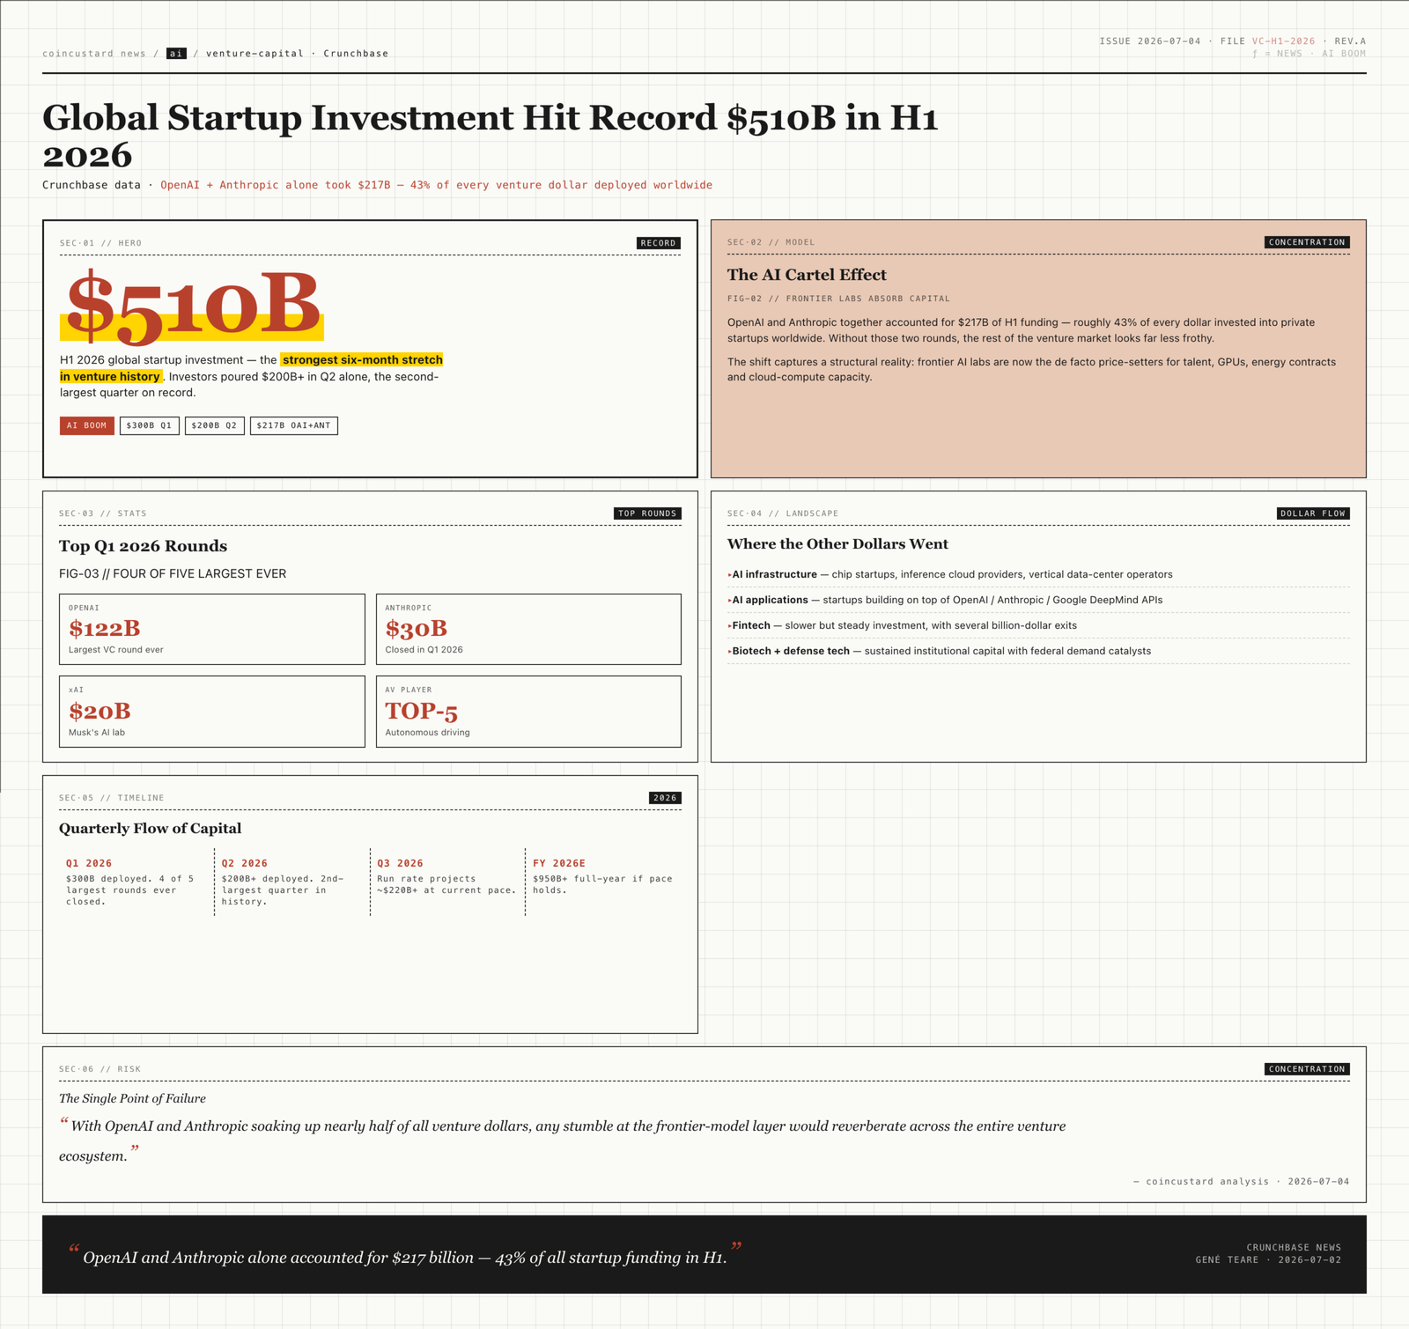Open the OPENAI $122B card
1409x1329 pixels.
coord(212,629)
